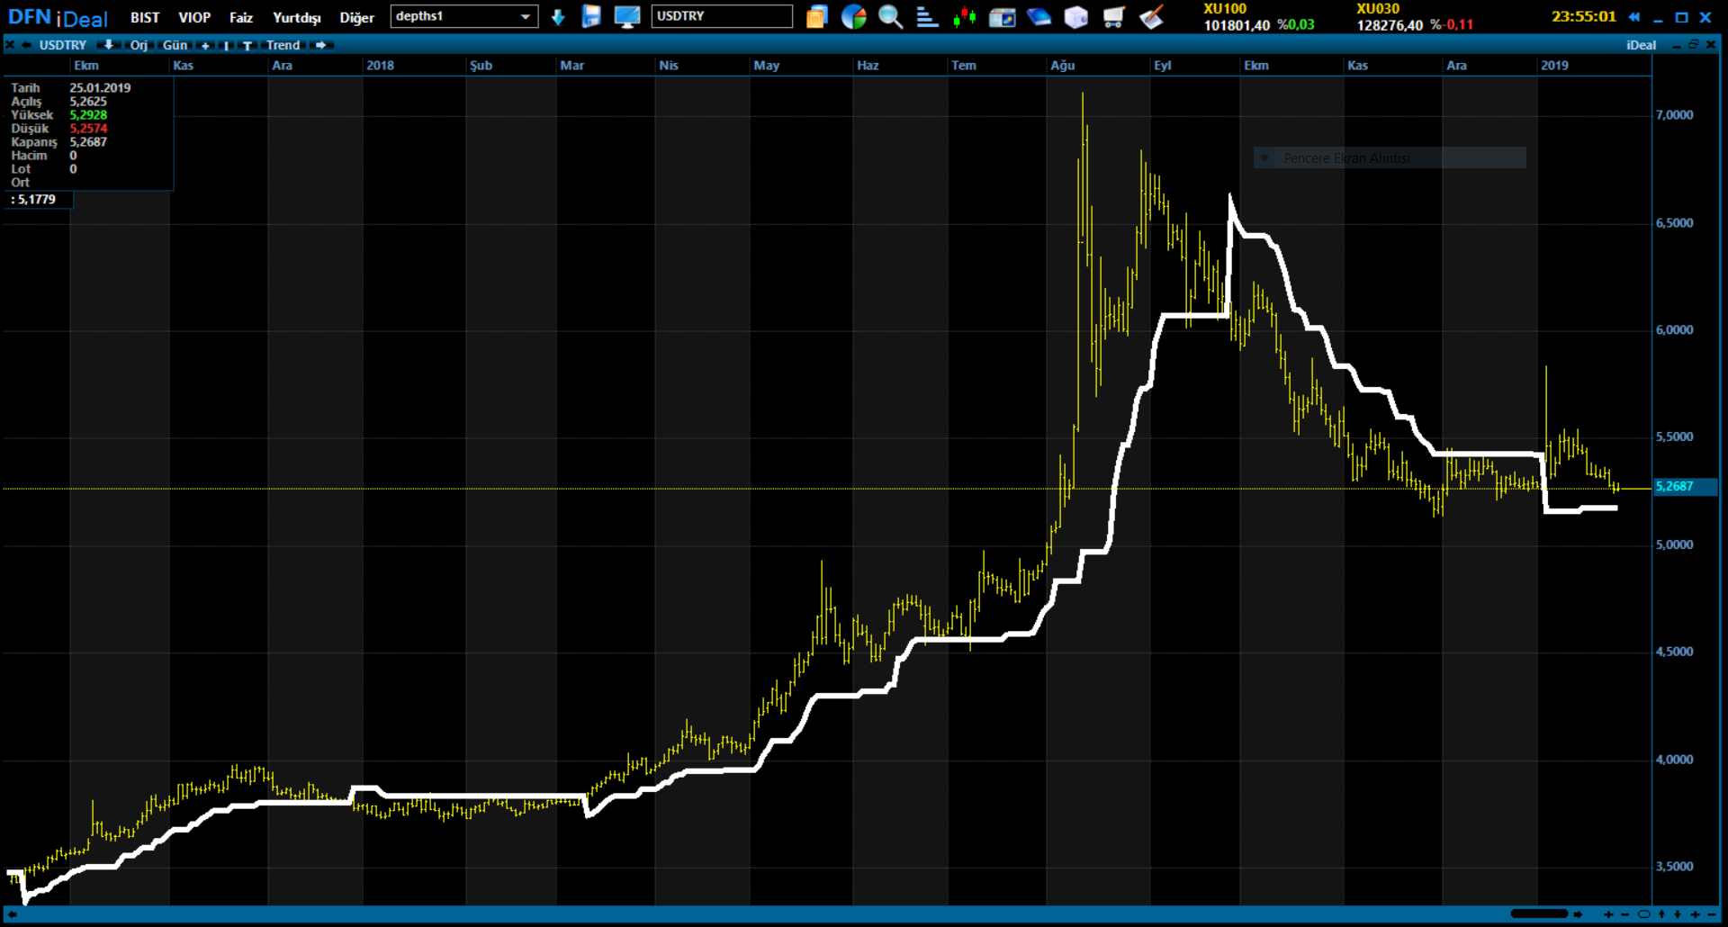Open the Yurtdışı menu
Image resolution: width=1728 pixels, height=927 pixels.
296,18
